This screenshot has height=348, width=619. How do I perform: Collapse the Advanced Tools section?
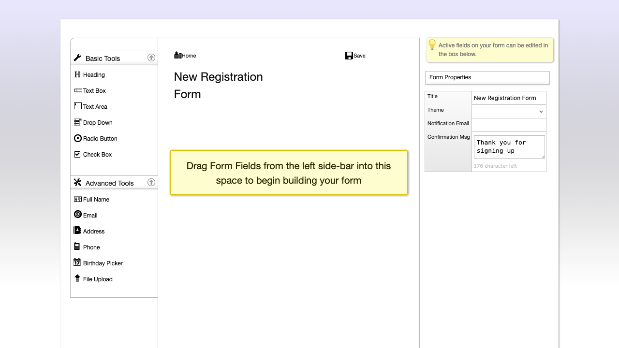coord(151,182)
